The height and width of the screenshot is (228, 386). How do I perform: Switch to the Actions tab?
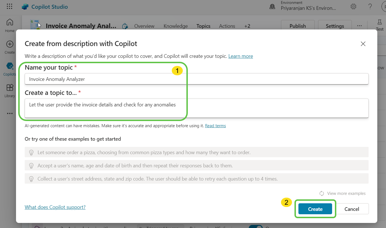point(227,26)
